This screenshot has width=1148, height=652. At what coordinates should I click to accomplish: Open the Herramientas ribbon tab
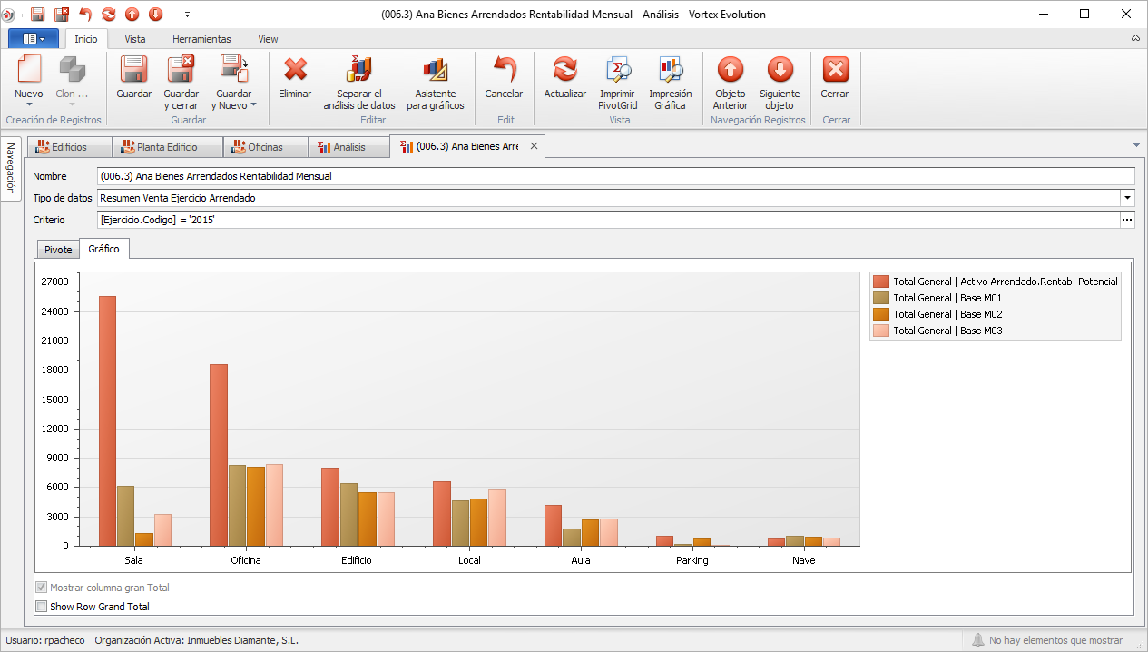click(201, 39)
